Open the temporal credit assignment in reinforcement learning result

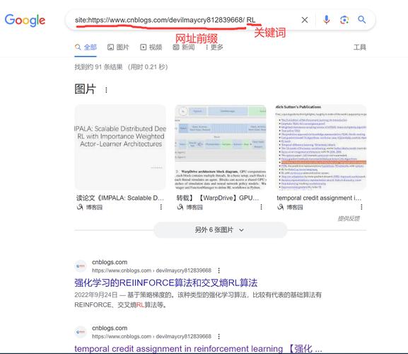point(198,348)
